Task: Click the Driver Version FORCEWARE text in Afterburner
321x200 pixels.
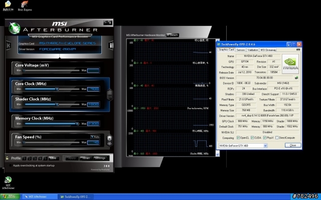Action: [58, 49]
